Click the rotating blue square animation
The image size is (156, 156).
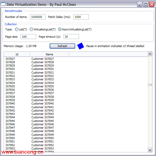tap(81, 46)
